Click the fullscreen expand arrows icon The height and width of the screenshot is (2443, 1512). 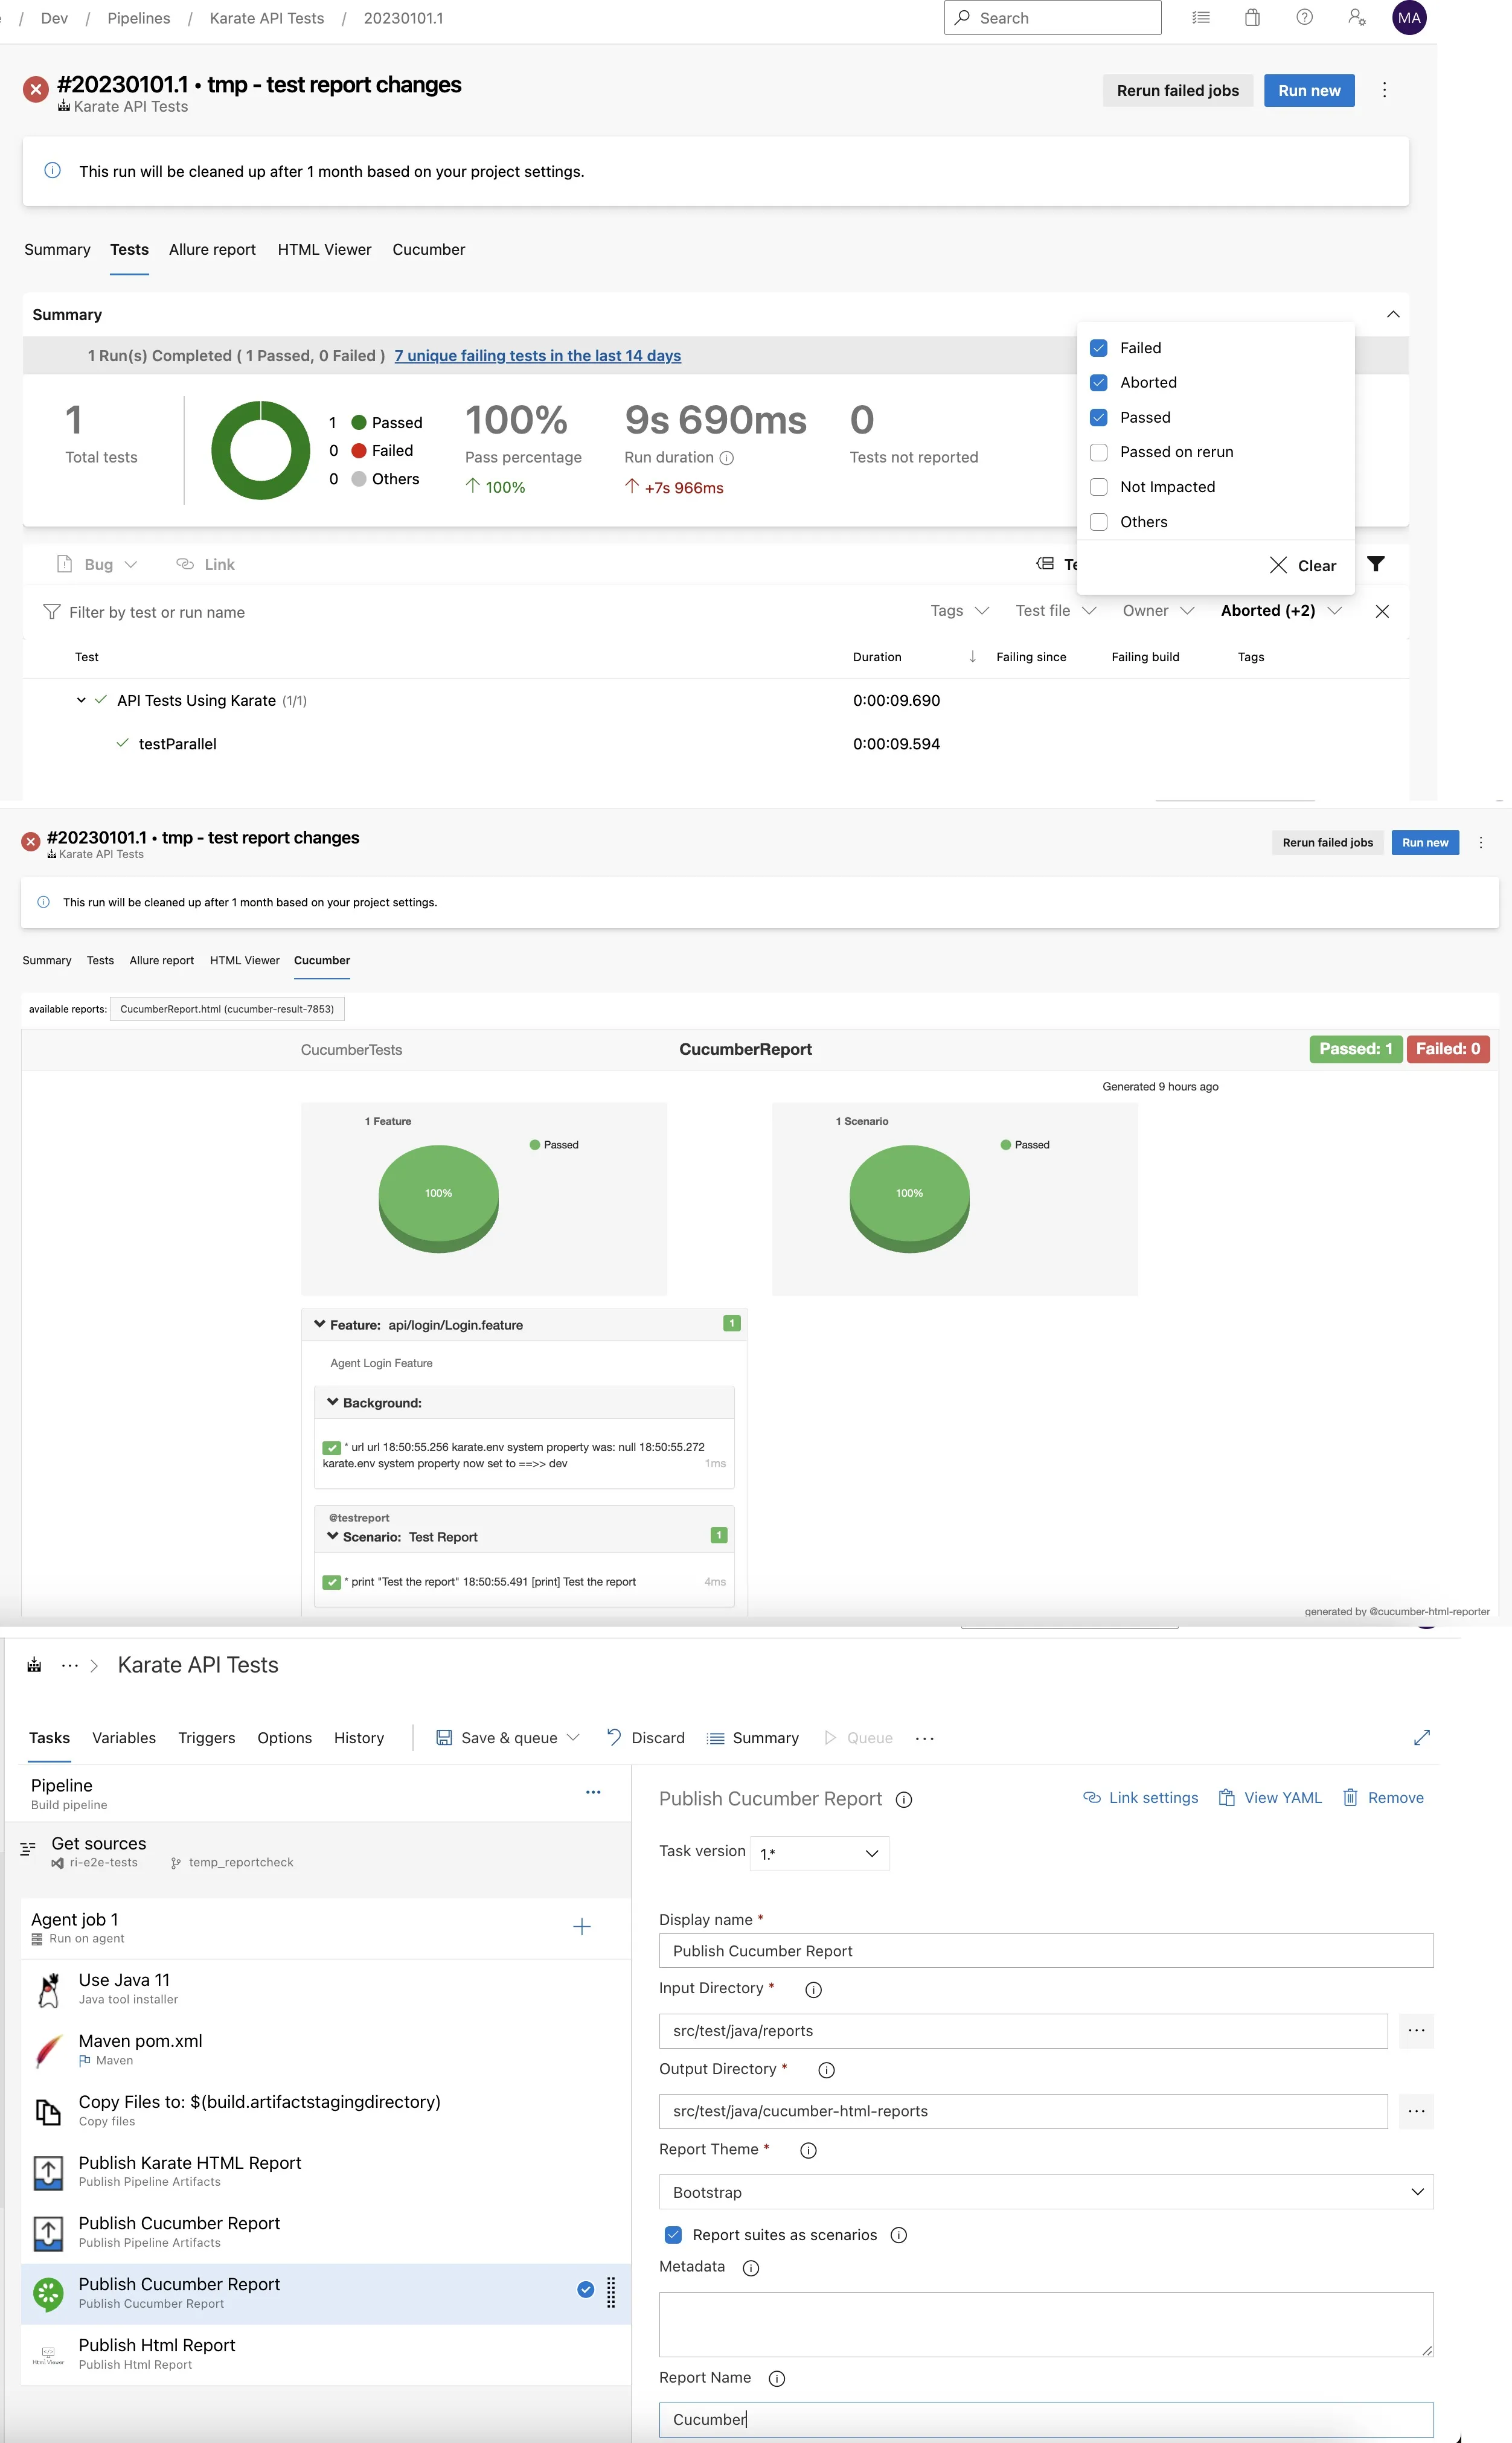pos(1421,1737)
